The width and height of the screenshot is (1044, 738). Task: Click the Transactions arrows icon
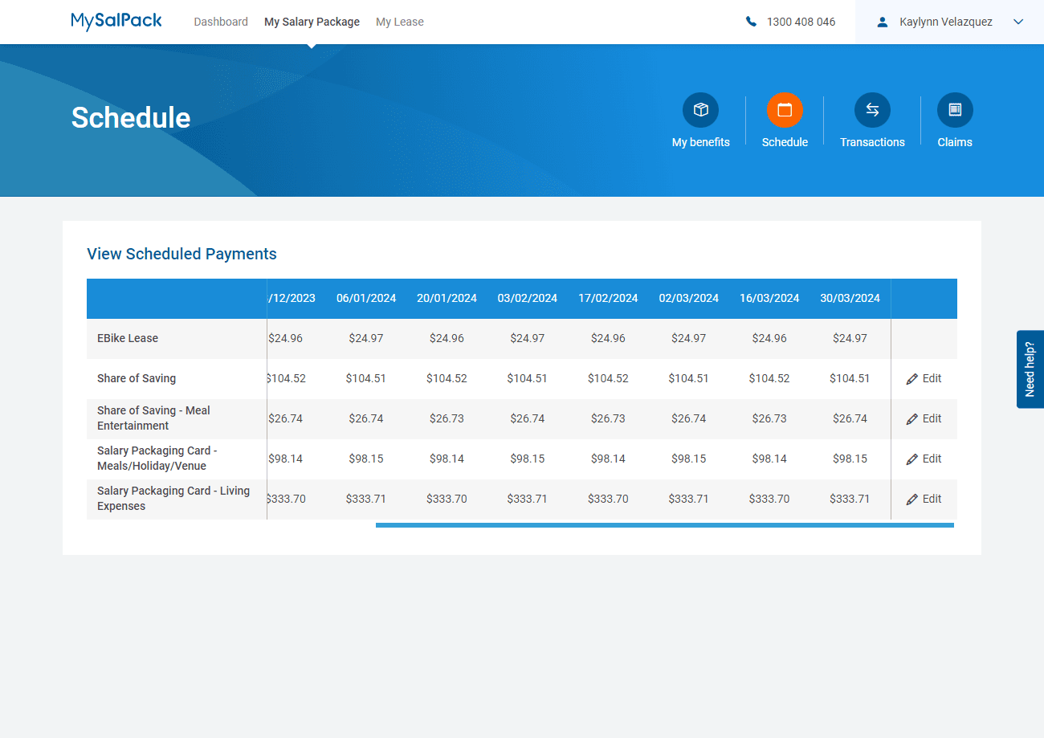tap(872, 110)
